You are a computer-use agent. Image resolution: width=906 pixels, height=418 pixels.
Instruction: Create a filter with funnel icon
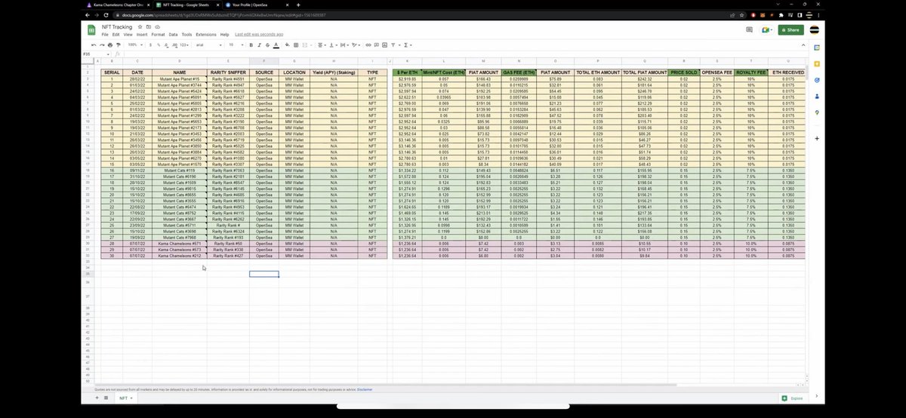pyautogui.click(x=393, y=45)
